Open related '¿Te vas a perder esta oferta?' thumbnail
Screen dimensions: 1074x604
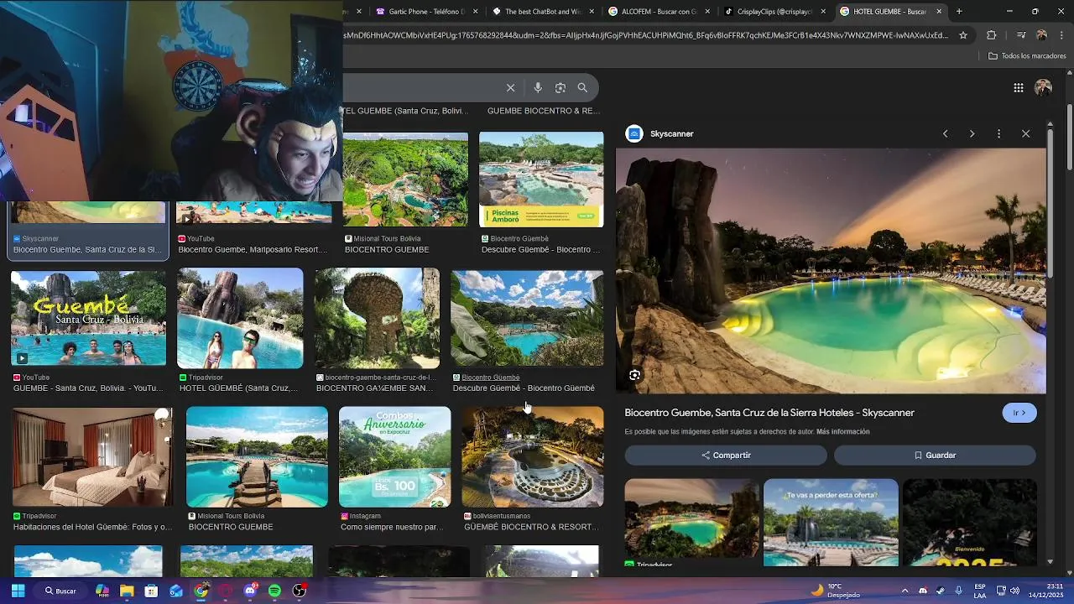(x=831, y=522)
